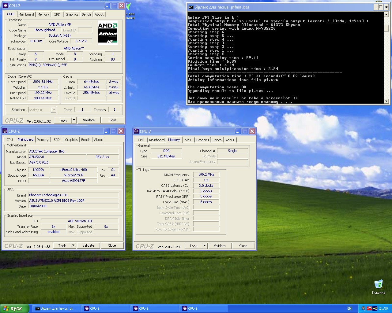Screen dimensions: 392x313
Task: Open the Recycle Bin (Корзина) desktop icon
Action: pyautogui.click(x=379, y=286)
